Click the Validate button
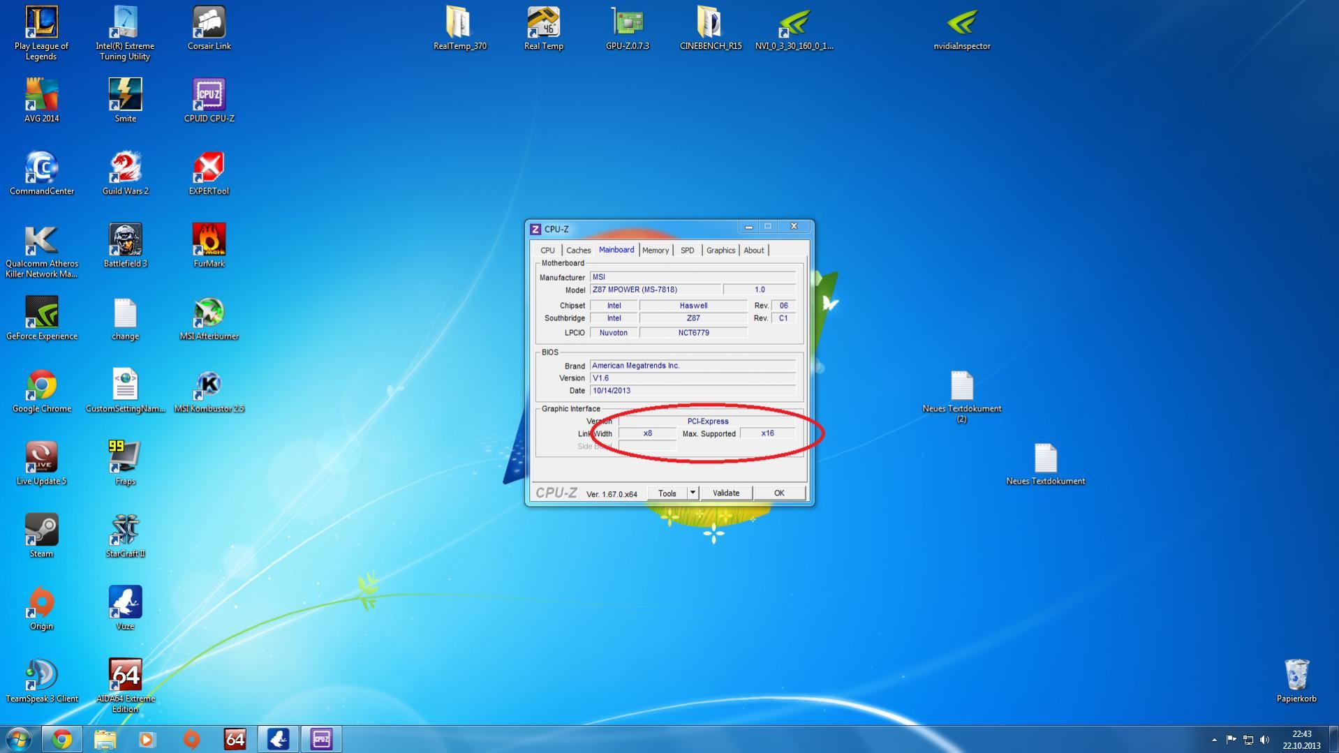 [x=726, y=493]
